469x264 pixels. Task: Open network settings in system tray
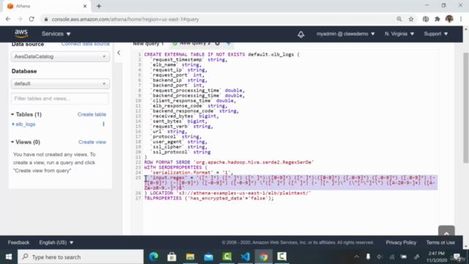tap(392, 257)
